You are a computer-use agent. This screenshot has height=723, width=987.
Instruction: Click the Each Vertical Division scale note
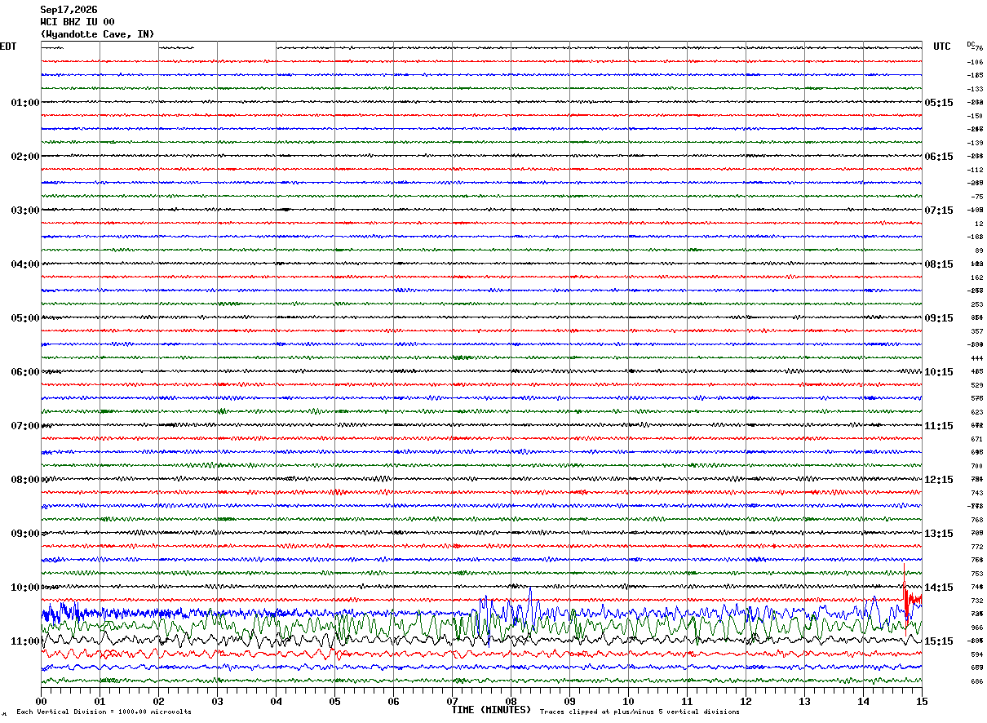(x=104, y=712)
